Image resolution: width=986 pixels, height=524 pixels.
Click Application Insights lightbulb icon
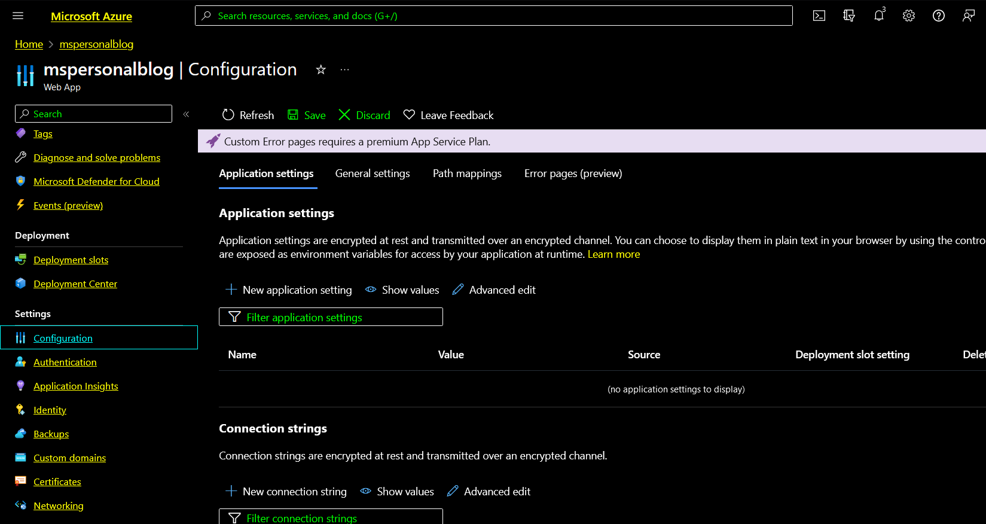point(21,386)
